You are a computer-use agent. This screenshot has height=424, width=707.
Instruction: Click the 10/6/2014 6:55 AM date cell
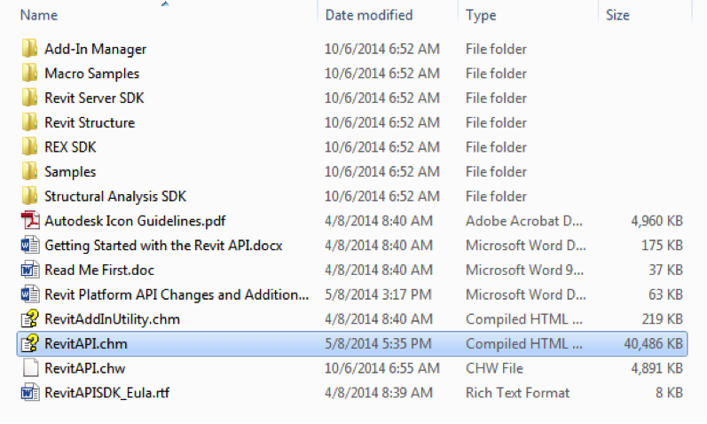coord(382,368)
